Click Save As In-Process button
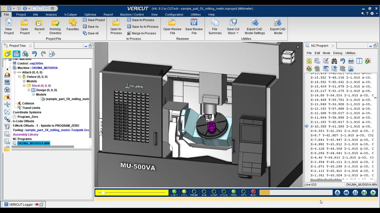 [143, 27]
